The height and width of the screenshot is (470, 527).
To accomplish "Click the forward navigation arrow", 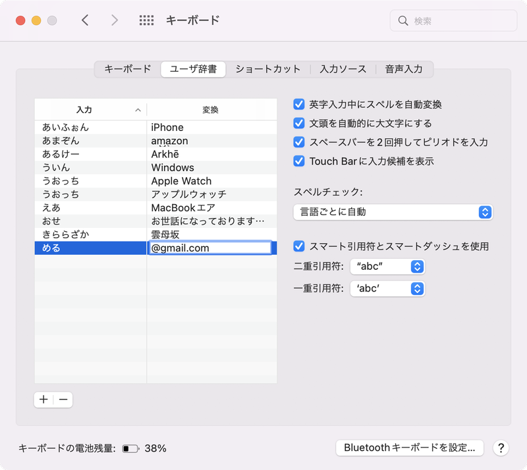I will (x=115, y=20).
